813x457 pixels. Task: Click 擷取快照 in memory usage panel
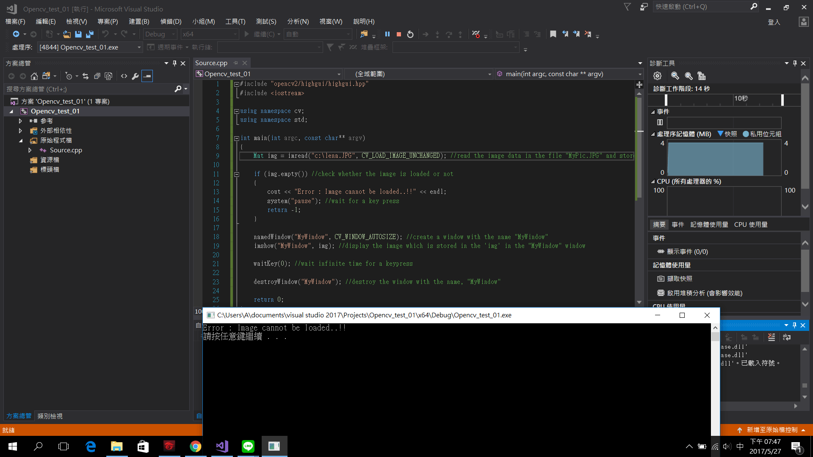tap(679, 278)
